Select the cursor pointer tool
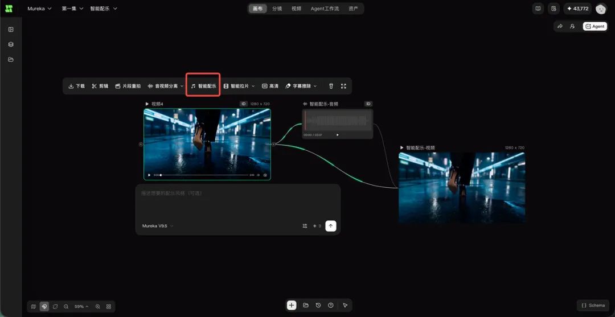The width and height of the screenshot is (615, 317). [345, 305]
